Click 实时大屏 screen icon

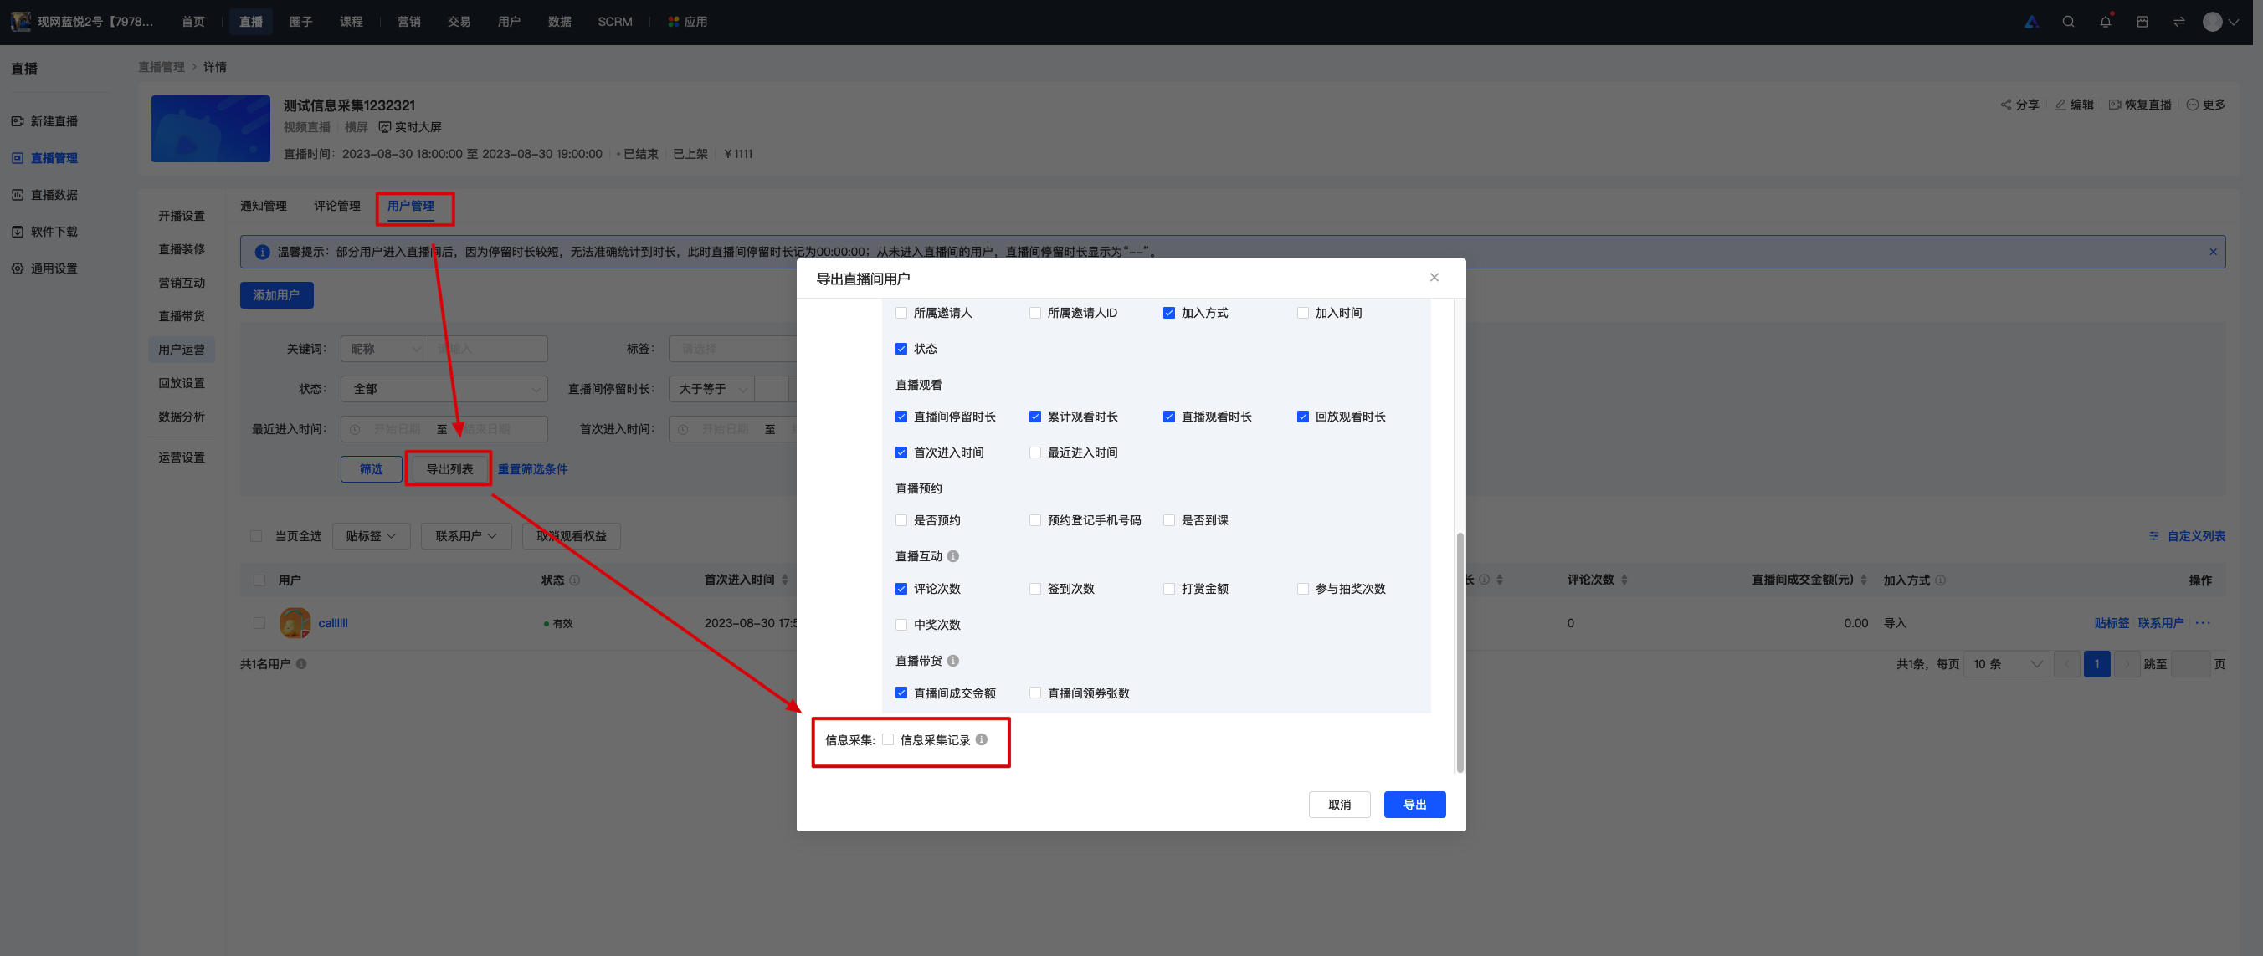pos(385,127)
